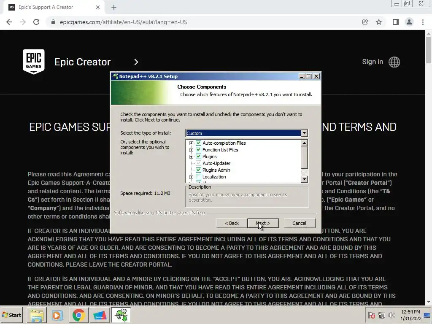Click Chrome forward navigation arrow
Screen dimensions: 432x324
23,22
